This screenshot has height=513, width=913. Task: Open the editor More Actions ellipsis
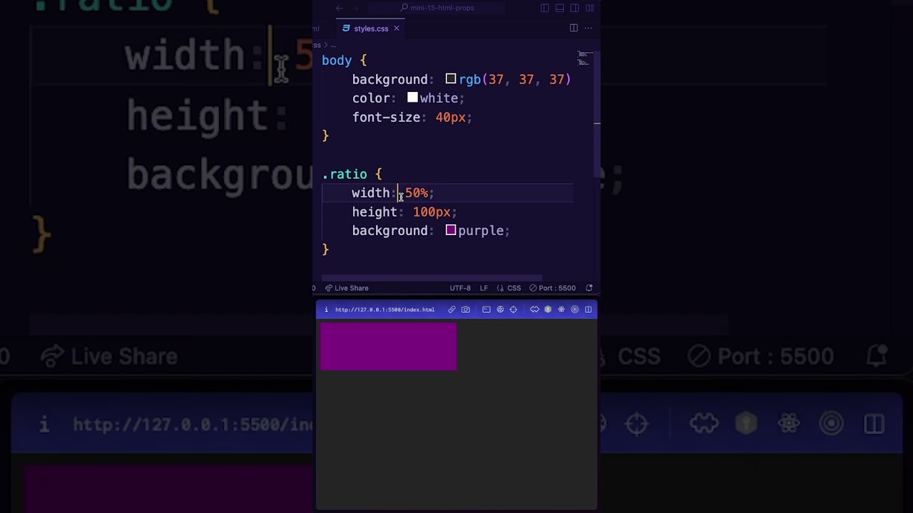588,28
